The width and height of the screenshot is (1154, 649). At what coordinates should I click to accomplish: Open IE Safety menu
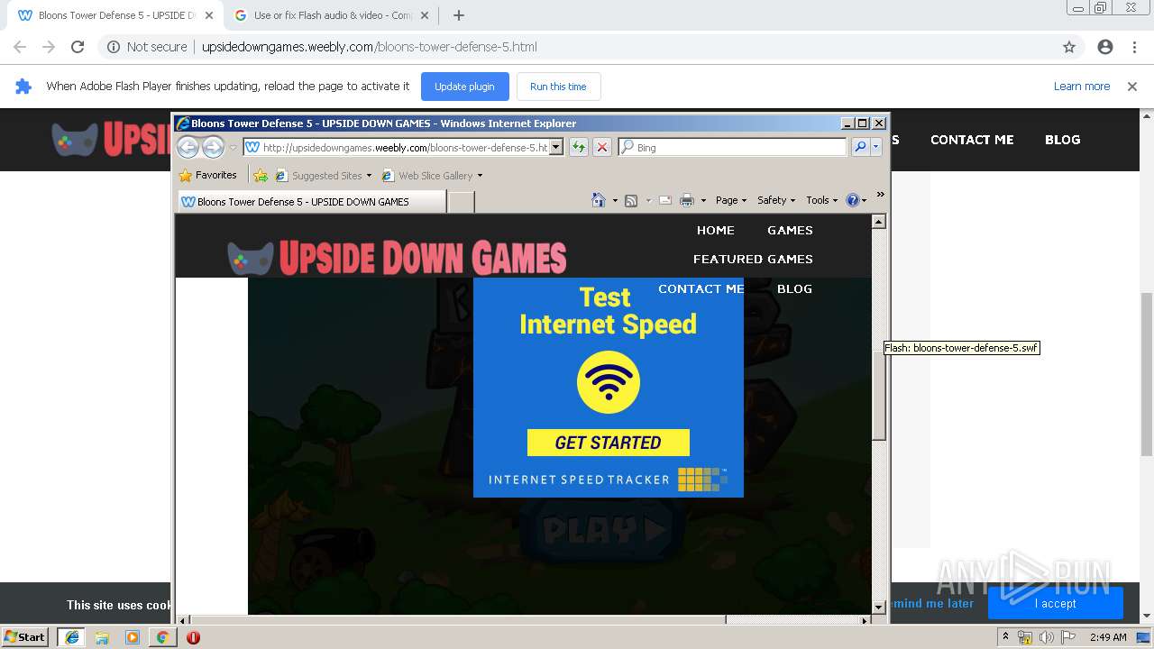(775, 200)
